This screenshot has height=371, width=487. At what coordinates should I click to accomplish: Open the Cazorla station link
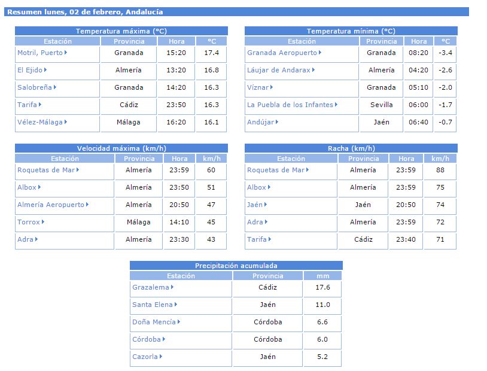(x=145, y=357)
